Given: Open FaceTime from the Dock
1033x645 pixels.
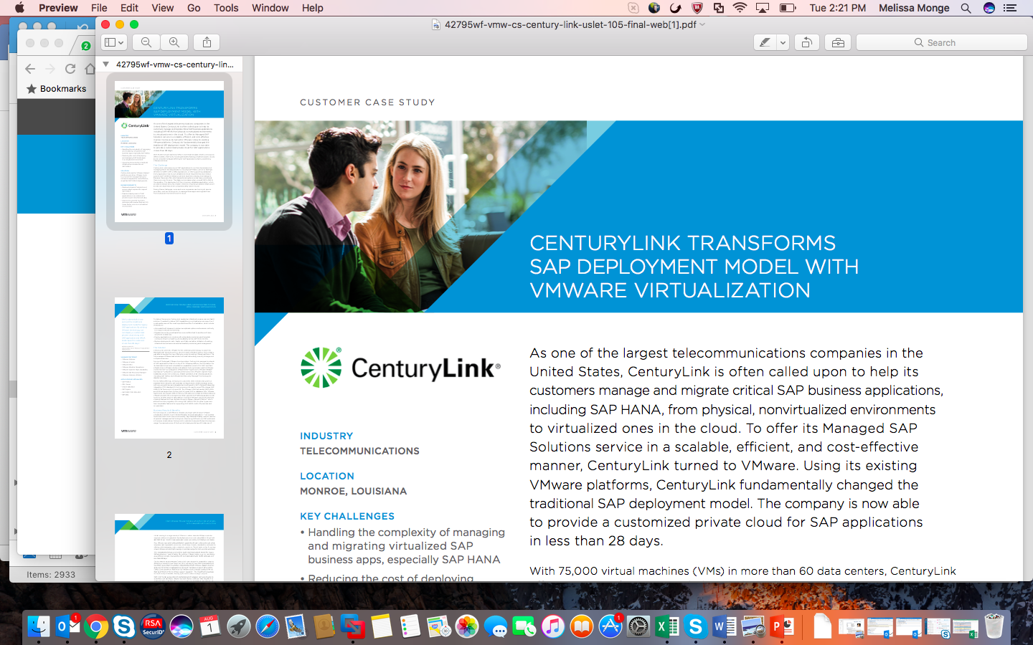Looking at the screenshot, I should [524, 626].
